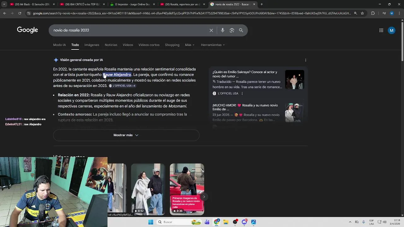Switch to Modo IA tab

59,45
